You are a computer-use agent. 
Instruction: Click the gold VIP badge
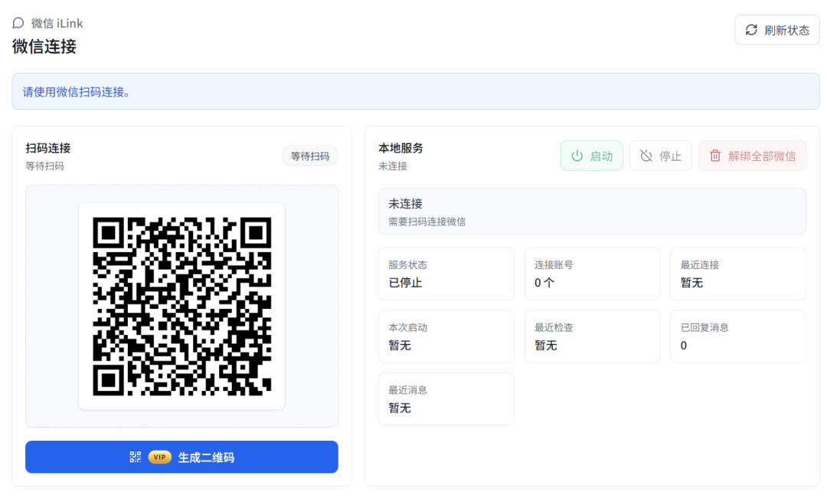tap(160, 458)
